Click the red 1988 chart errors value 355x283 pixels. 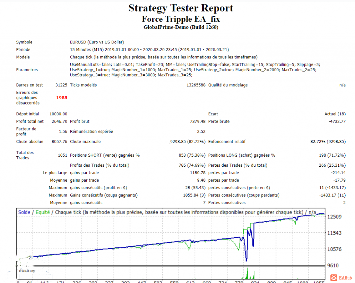pyautogui.click(x=62, y=98)
